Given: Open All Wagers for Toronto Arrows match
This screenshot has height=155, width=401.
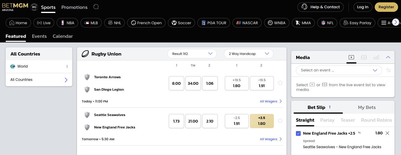Looking at the screenshot, I should click(271, 101).
